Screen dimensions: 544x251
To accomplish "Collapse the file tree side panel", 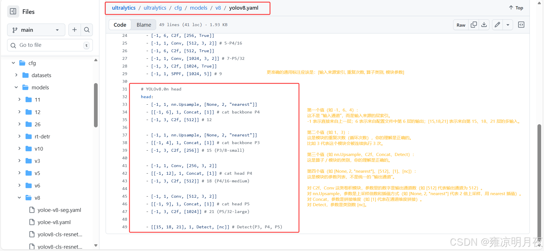I will click(x=13, y=11).
